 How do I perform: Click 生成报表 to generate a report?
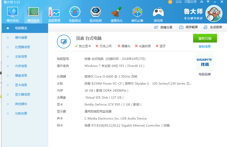click(213, 27)
